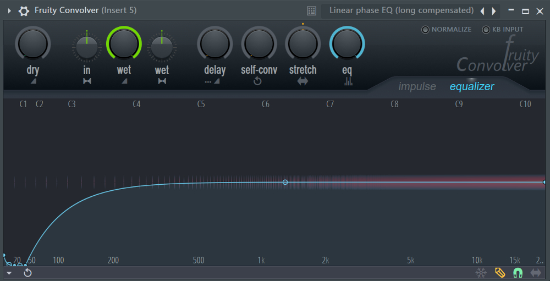Click the stereo separation icon under 'in'
Image resolution: width=550 pixels, height=281 pixels.
(x=87, y=81)
